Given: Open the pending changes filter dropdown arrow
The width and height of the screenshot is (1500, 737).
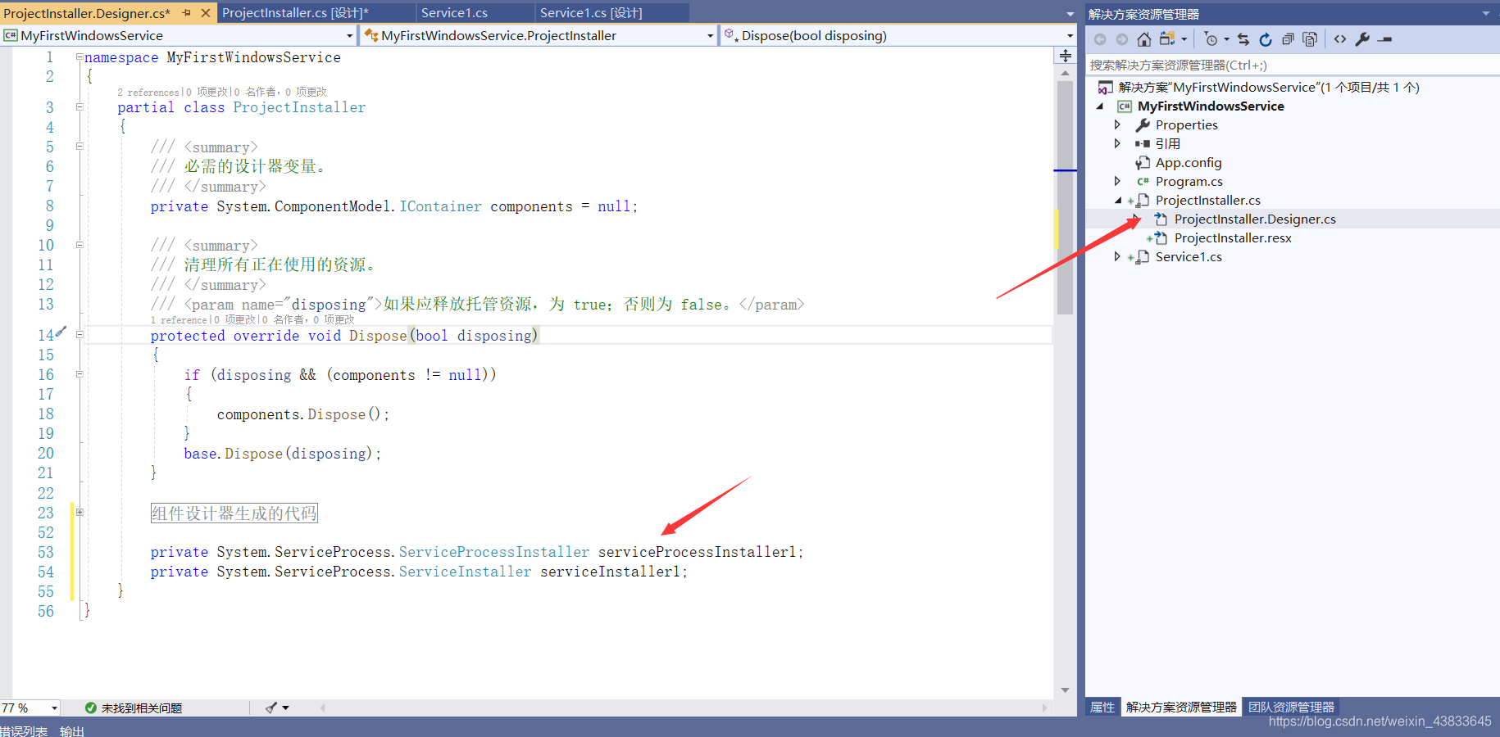Looking at the screenshot, I should 1226,39.
